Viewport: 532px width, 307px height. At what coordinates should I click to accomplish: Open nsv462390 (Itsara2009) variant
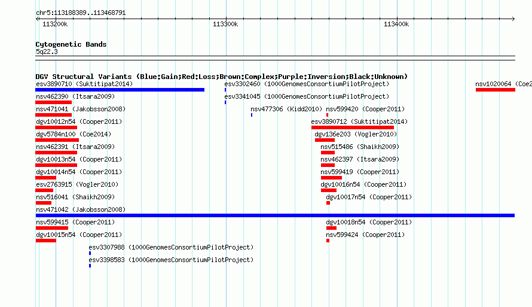coord(75,96)
